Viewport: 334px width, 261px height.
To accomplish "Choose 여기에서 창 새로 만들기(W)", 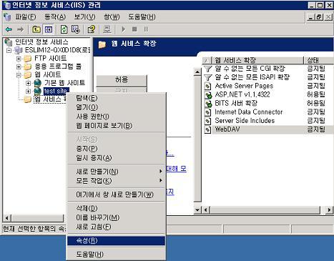I will tap(116, 194).
